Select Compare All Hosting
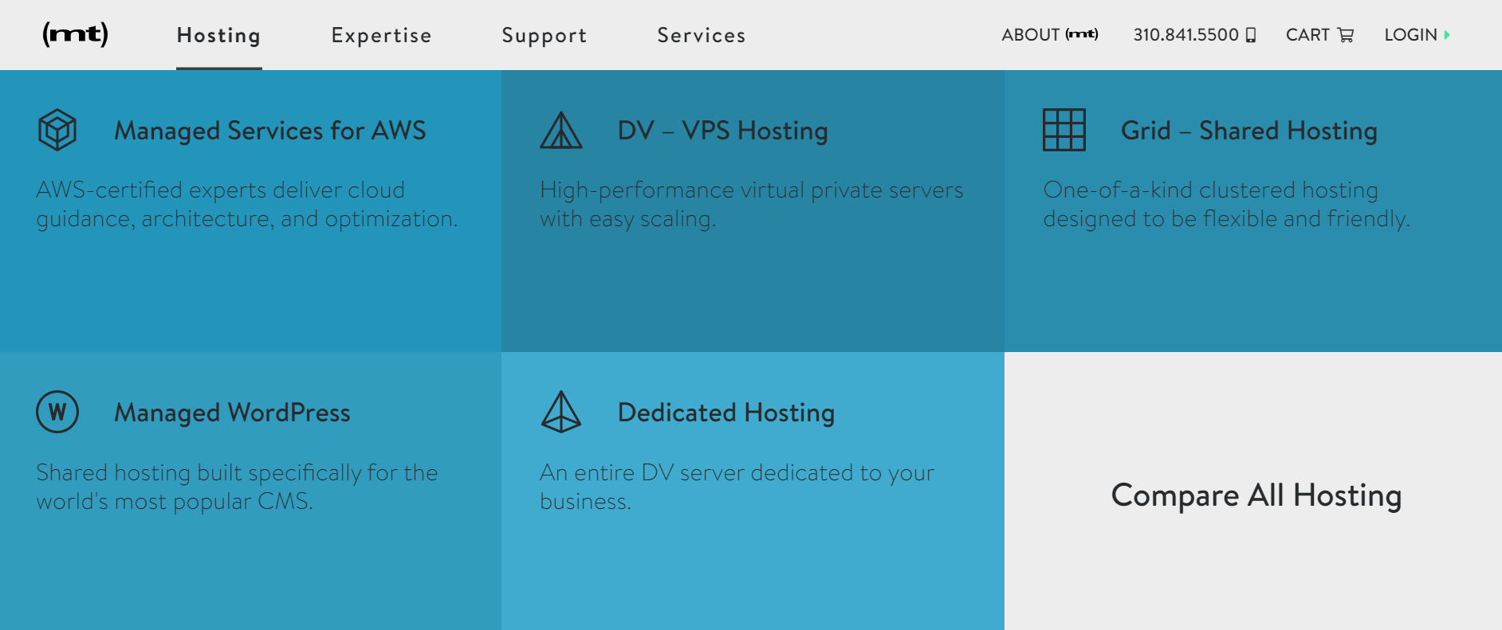Image resolution: width=1502 pixels, height=630 pixels. (1256, 495)
